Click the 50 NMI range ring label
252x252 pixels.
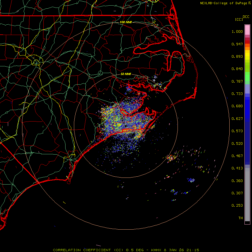(126, 74)
